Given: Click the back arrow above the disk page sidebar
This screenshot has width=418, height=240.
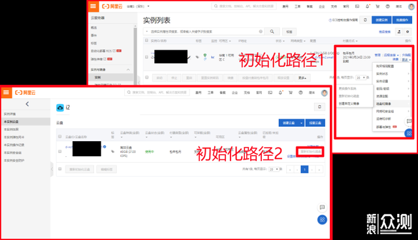Looking at the screenshot, I should coord(27,104).
